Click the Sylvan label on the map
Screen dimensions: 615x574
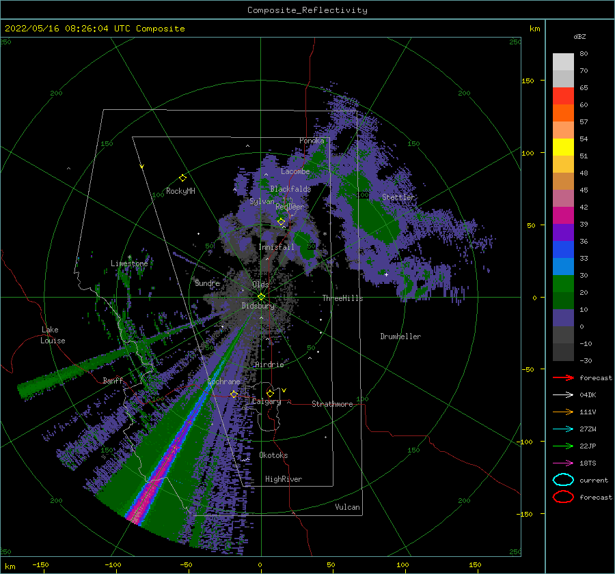(262, 201)
